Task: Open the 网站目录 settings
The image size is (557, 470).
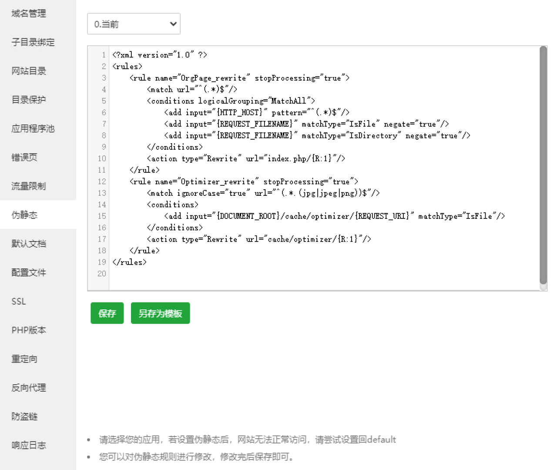Action: (x=28, y=71)
